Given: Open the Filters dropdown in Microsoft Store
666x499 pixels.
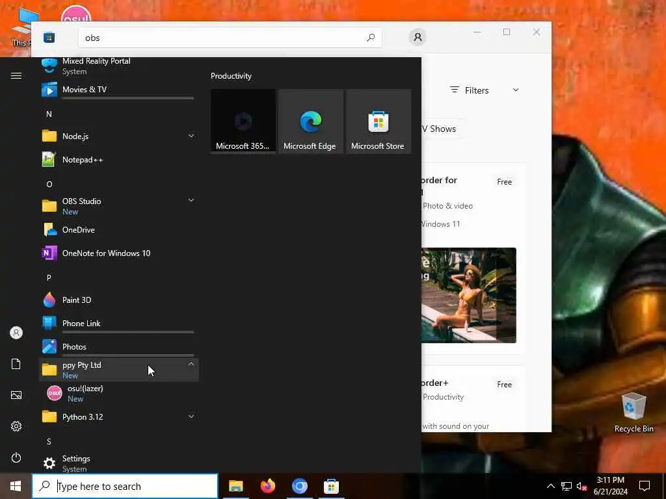Looking at the screenshot, I should point(484,90).
